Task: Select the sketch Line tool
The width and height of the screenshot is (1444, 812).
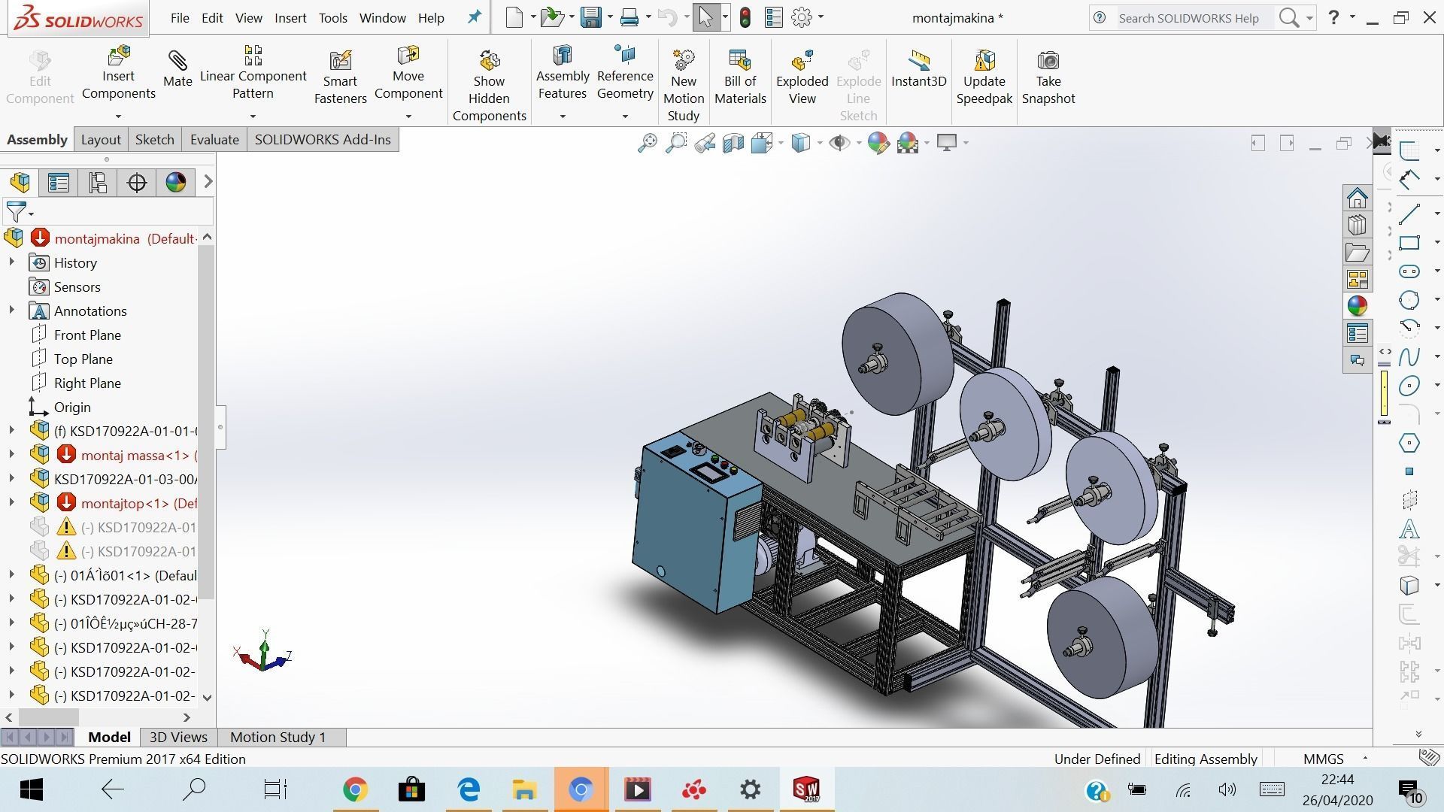Action: 1409,214
